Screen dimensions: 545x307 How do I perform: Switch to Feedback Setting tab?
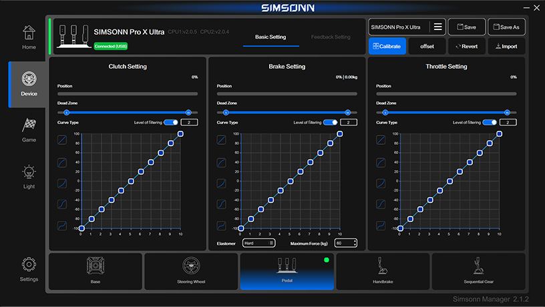331,37
